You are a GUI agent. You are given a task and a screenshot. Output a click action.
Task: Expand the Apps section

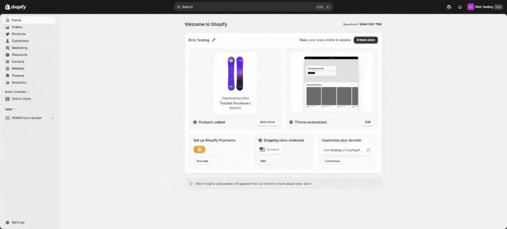coord(10,109)
